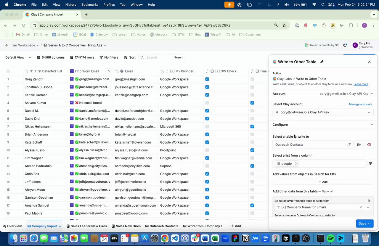Screen dimensions: 379x246
Task: Click the folder icon to browse tables
Action: tap(359, 145)
